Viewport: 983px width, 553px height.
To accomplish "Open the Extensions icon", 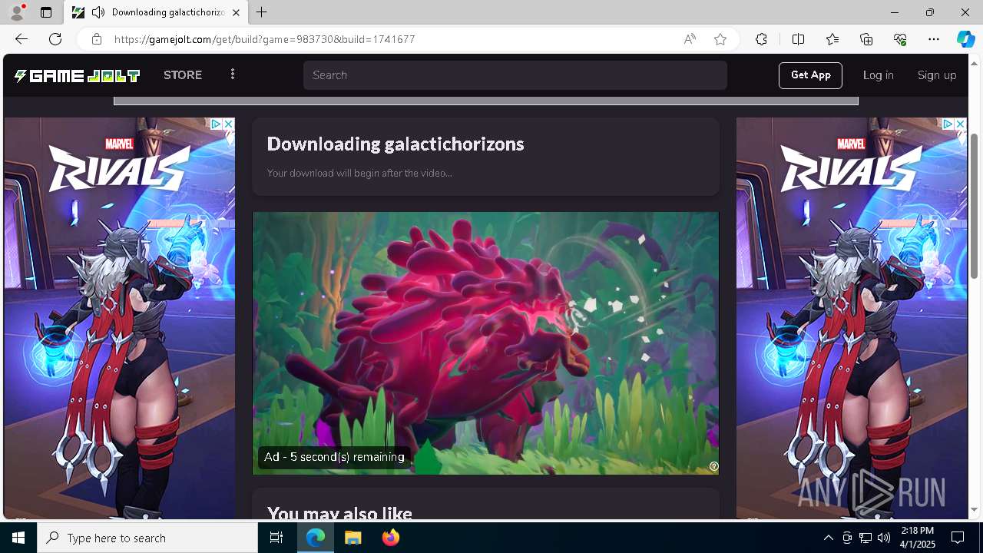I will [x=761, y=39].
